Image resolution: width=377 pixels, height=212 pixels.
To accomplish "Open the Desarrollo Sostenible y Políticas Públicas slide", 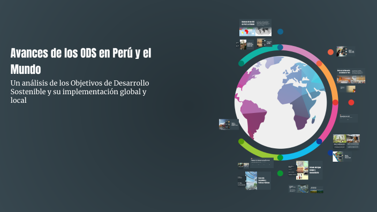I will [254, 181].
